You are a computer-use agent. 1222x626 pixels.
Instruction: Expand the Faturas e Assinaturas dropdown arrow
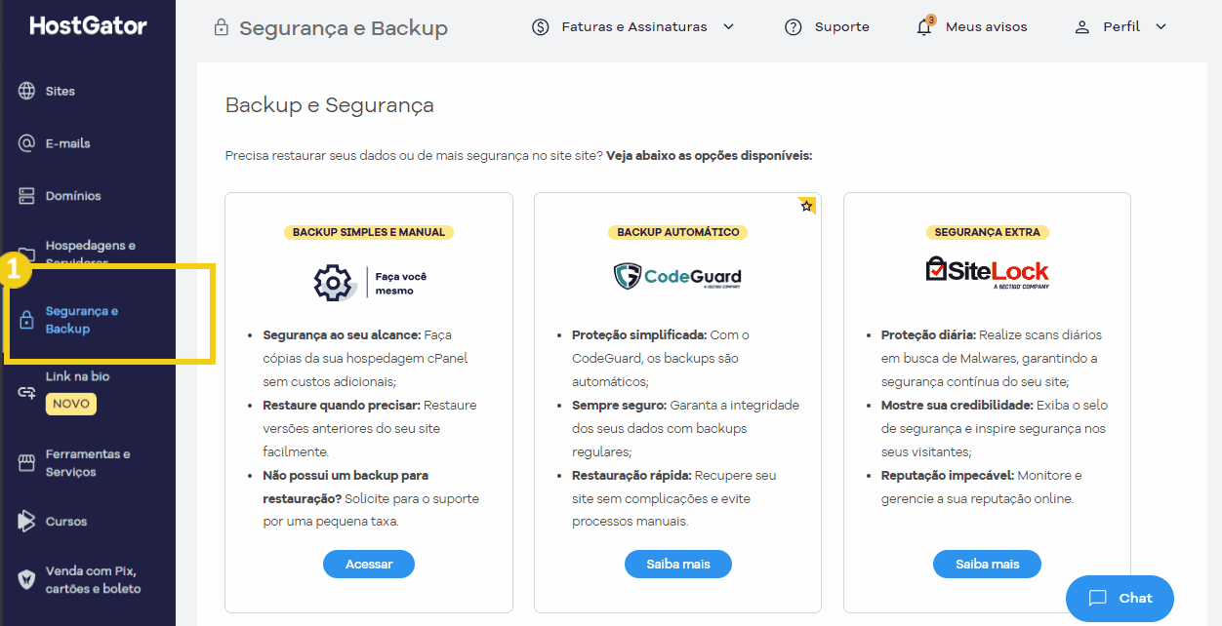pos(728,27)
